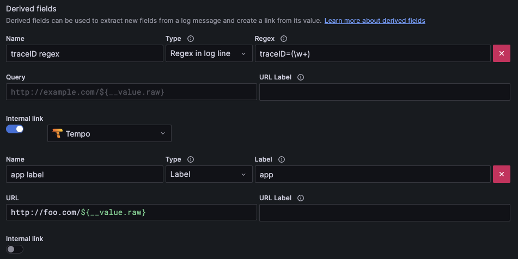Open Learn more about derived fields link
Screen dimensions: 518x259
(x=375, y=21)
